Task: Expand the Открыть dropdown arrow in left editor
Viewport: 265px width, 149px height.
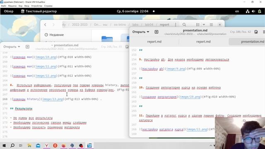Action: (19, 47)
